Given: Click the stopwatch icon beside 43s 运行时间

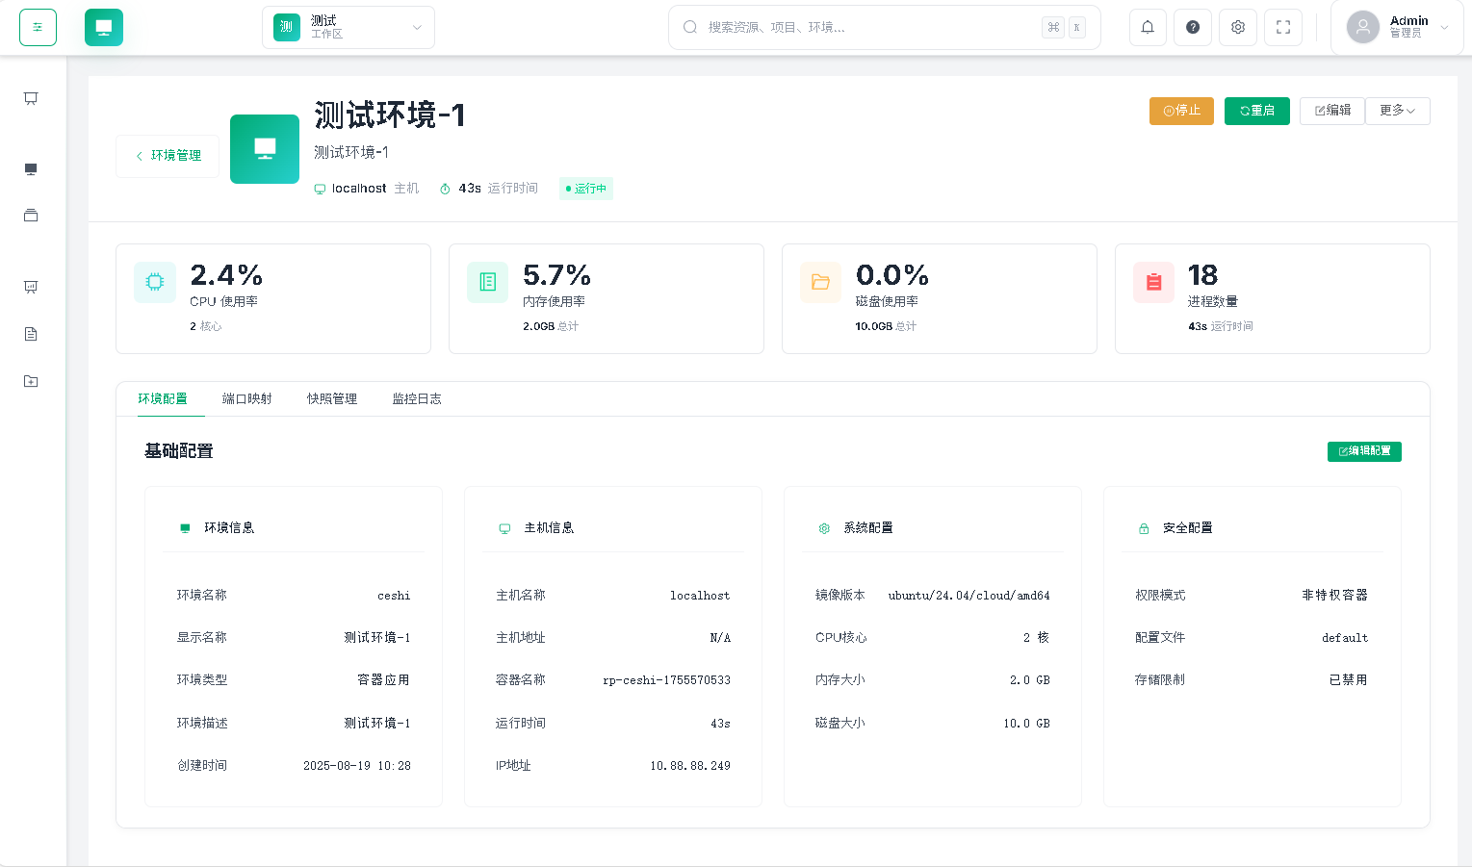Looking at the screenshot, I should coord(445,189).
